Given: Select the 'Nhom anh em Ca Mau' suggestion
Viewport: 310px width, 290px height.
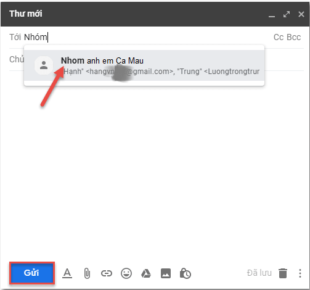Looking at the screenshot, I should coord(144,65).
